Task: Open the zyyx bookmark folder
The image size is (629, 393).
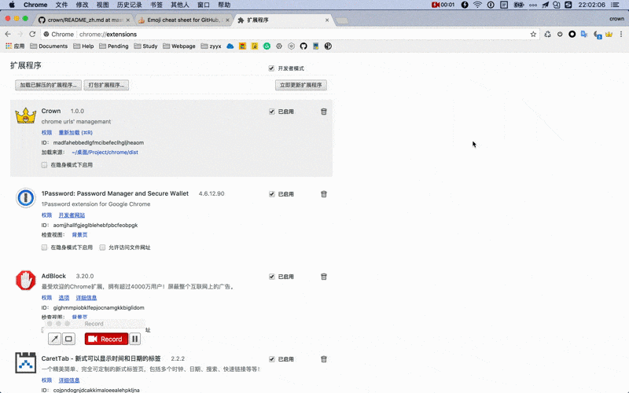Action: click(x=211, y=46)
